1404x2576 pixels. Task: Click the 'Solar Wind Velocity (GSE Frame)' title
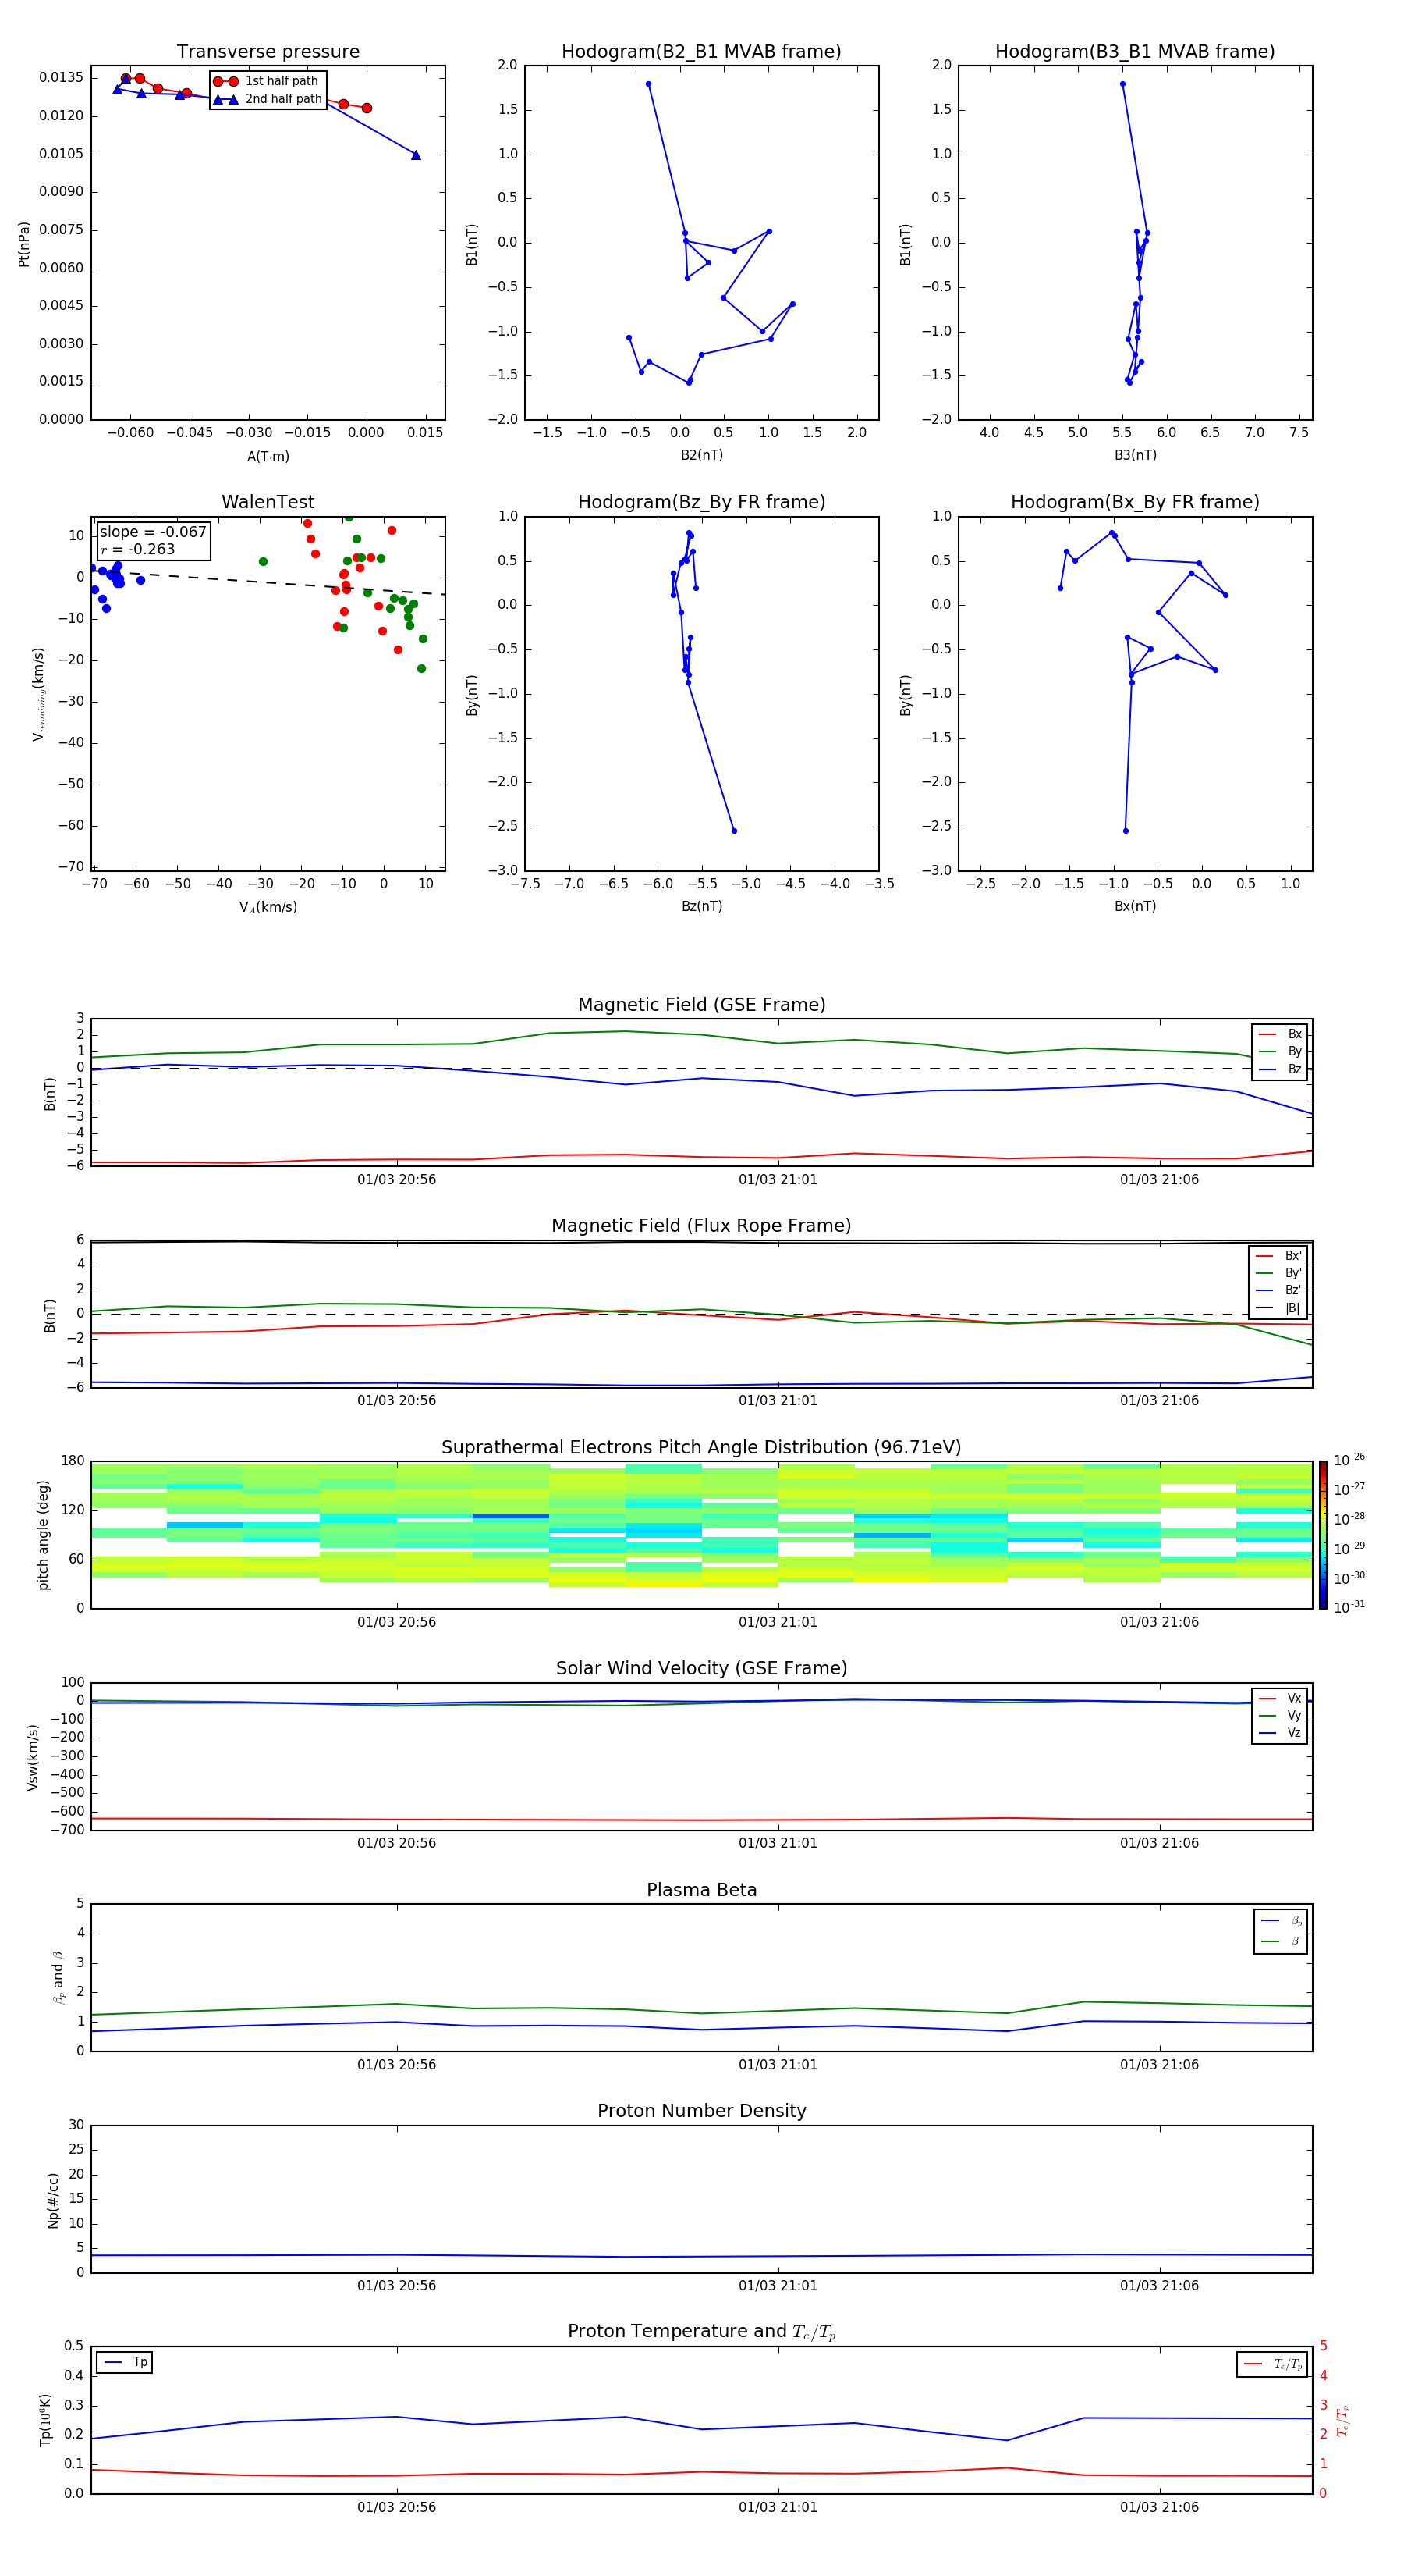click(701, 1669)
